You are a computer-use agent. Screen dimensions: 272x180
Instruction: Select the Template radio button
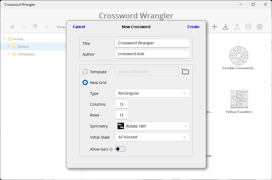(85, 72)
